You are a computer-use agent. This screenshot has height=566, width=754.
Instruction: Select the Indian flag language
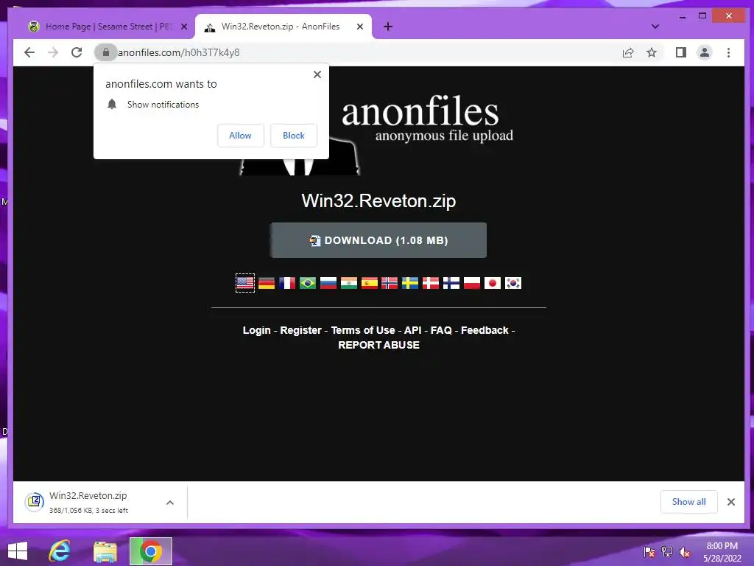349,283
